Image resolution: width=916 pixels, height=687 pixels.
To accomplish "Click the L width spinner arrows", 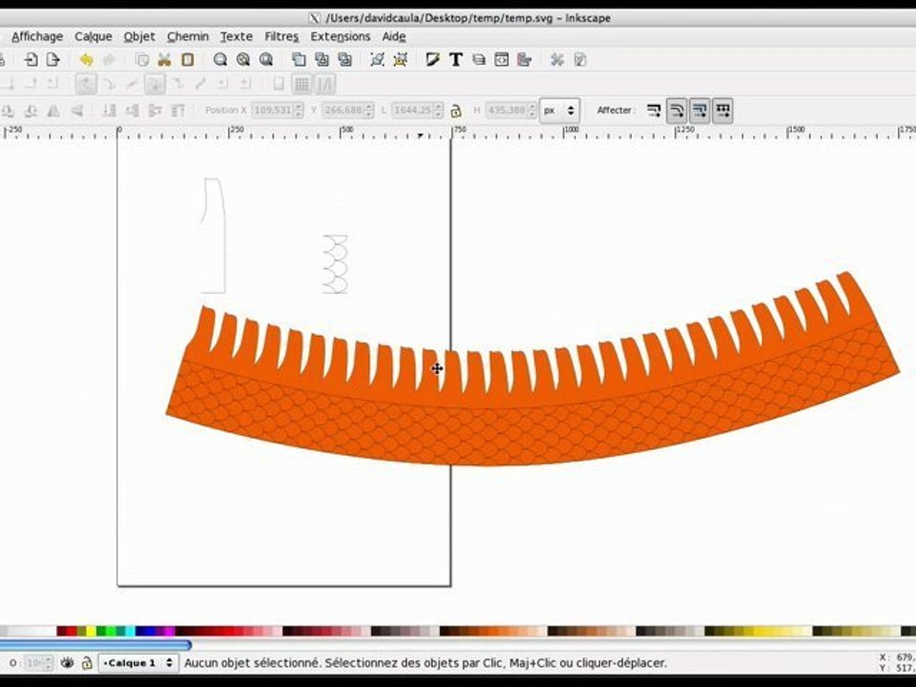I will [438, 110].
